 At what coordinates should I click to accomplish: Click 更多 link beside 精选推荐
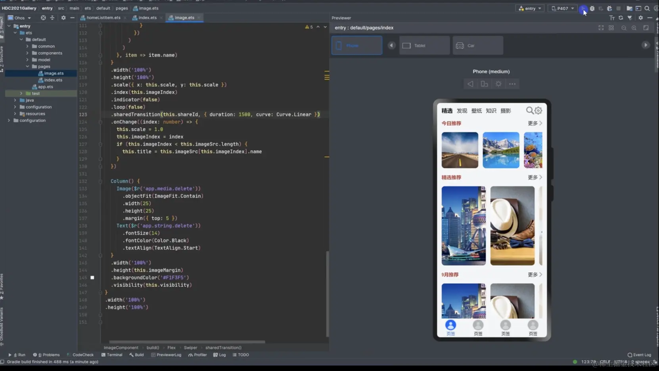point(534,178)
